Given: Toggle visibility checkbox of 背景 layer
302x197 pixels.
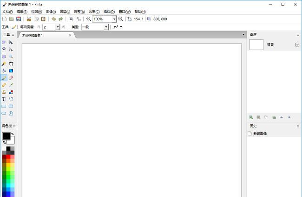Looking at the screenshot, I should [297, 44].
